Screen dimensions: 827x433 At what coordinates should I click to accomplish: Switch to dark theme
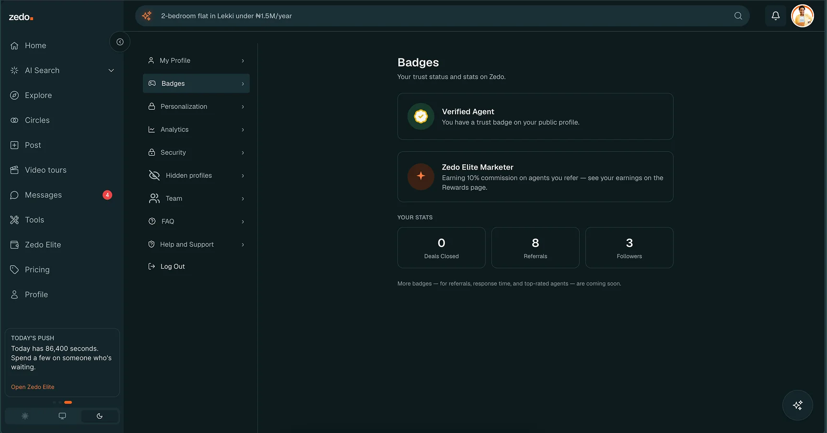pos(100,416)
